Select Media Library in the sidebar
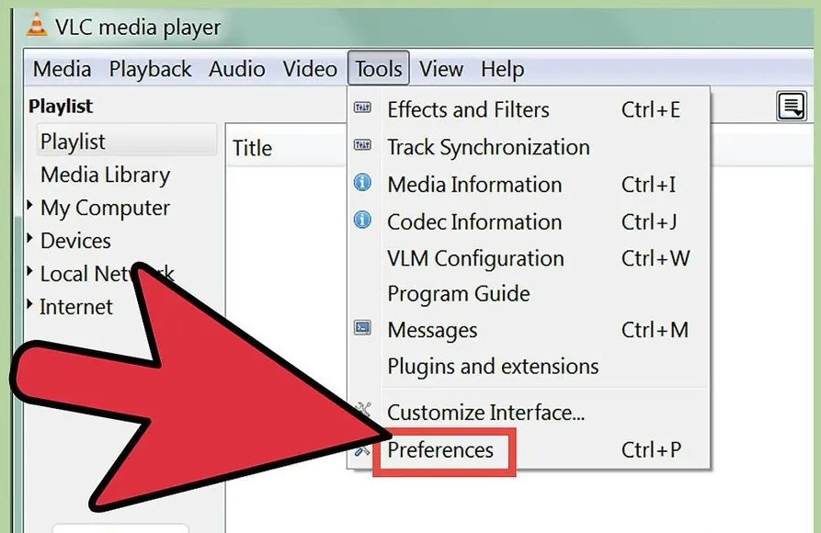Image resolution: width=821 pixels, height=533 pixels. pyautogui.click(x=105, y=175)
